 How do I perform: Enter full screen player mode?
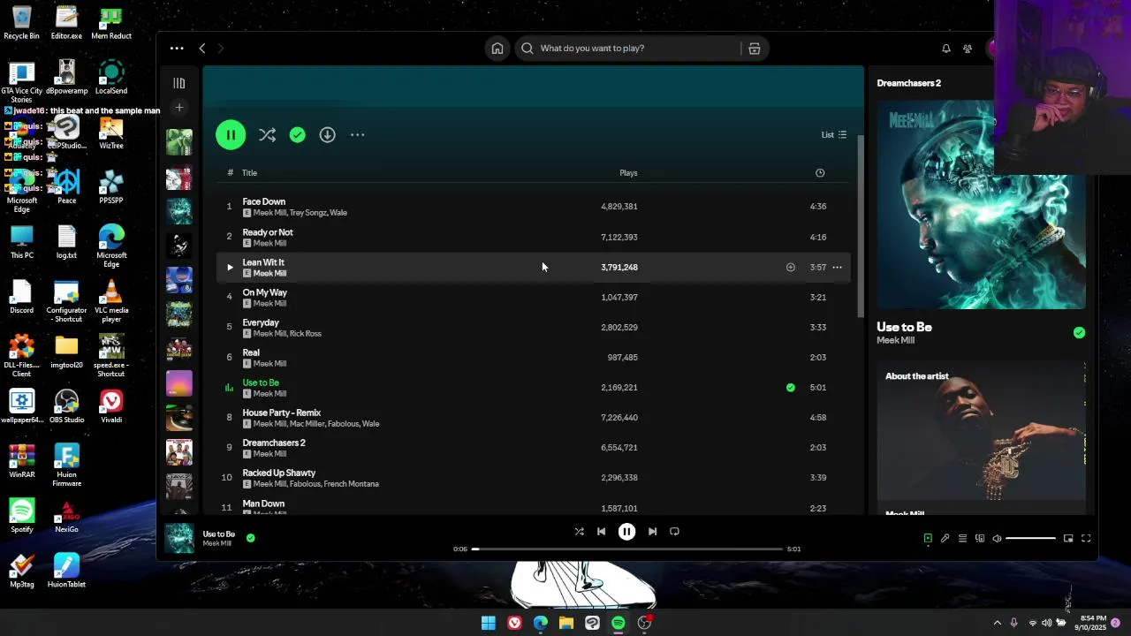pos(1086,539)
